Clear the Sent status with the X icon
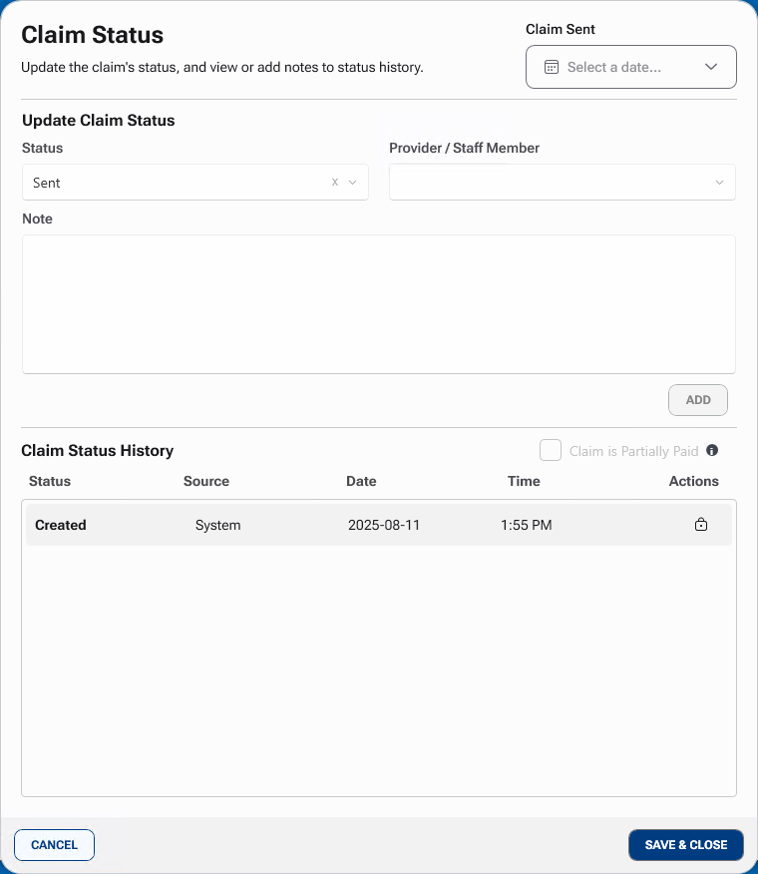This screenshot has height=874, width=758. (x=335, y=183)
